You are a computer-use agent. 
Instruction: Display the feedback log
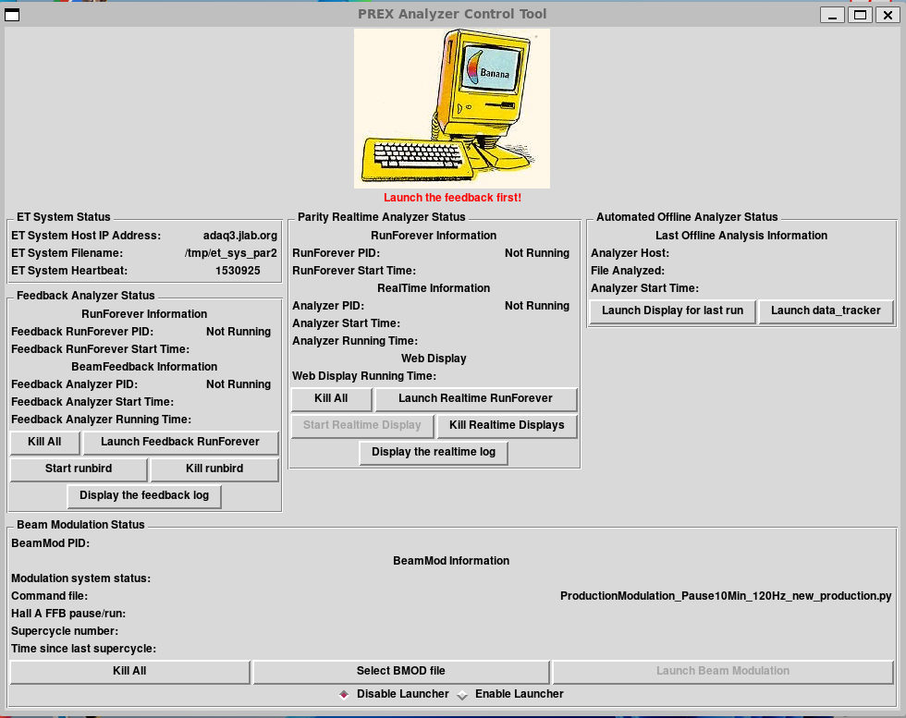click(x=144, y=496)
